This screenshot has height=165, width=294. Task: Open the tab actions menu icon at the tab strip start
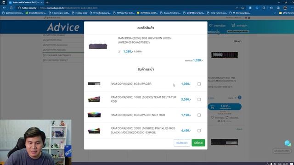(x=4, y=2)
